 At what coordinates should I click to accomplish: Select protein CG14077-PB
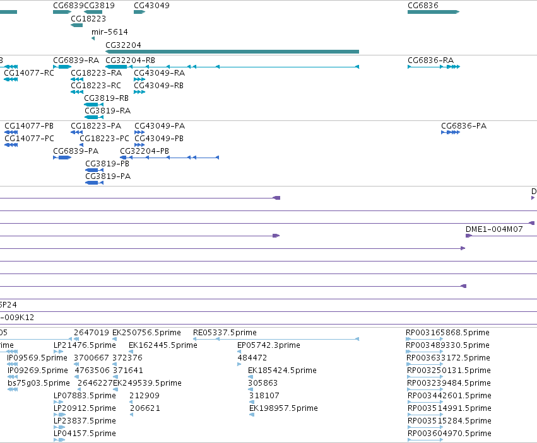point(11,132)
